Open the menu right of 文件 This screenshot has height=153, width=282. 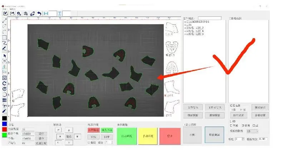coord(13,9)
